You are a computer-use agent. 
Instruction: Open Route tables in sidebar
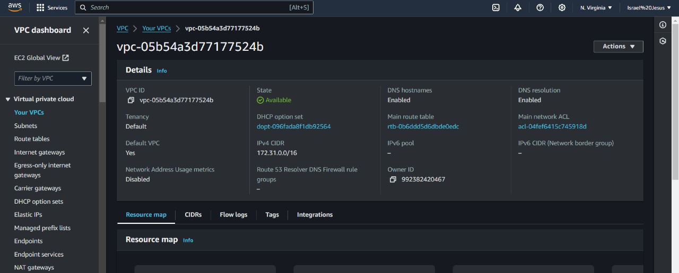click(x=32, y=139)
